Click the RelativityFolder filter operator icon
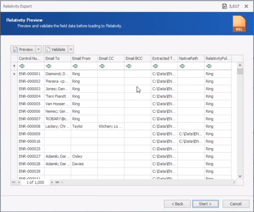 [x=209, y=66]
